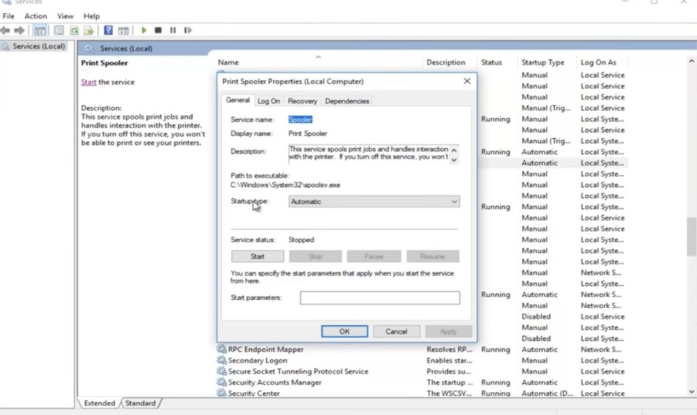
Task: Open the View menu
Action: (x=65, y=16)
